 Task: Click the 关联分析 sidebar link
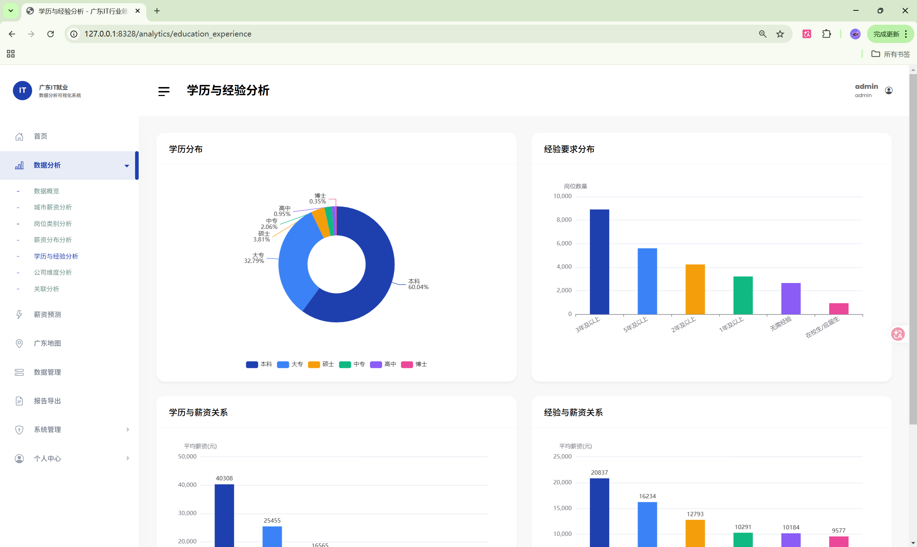[47, 289]
